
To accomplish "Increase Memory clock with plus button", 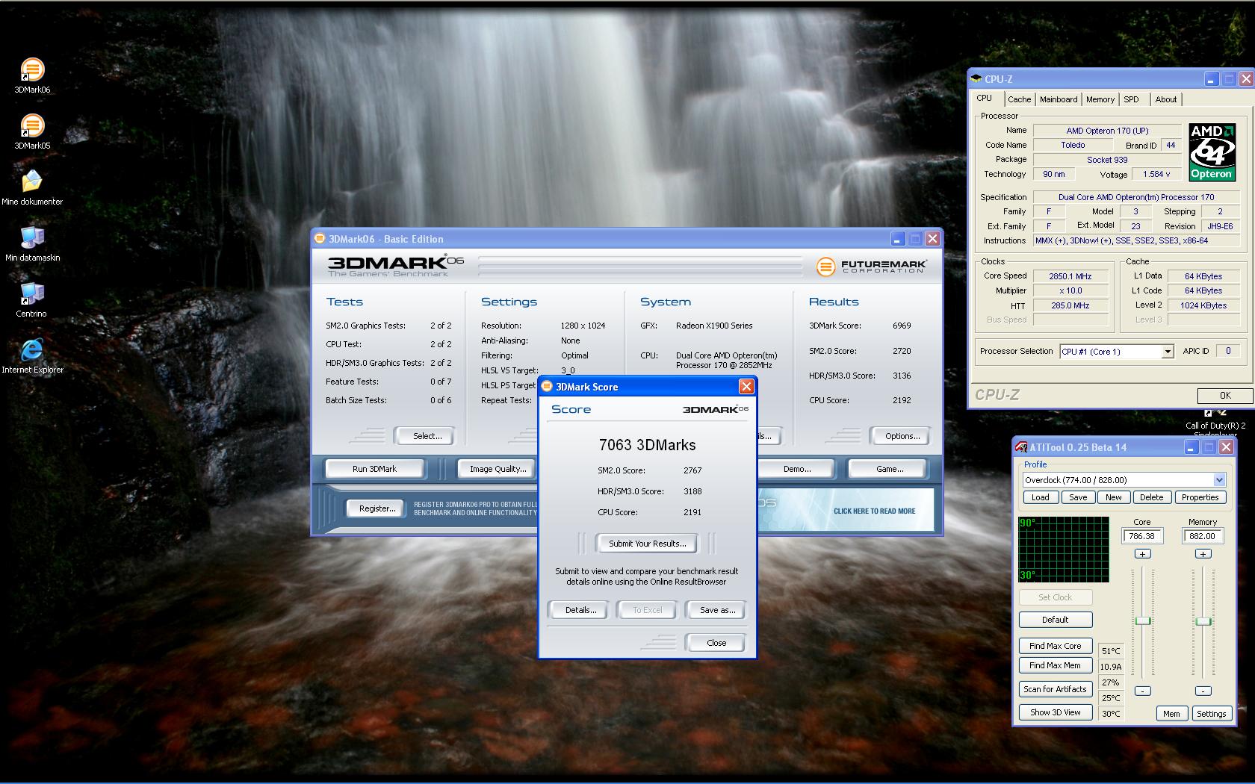I will pos(1203,554).
